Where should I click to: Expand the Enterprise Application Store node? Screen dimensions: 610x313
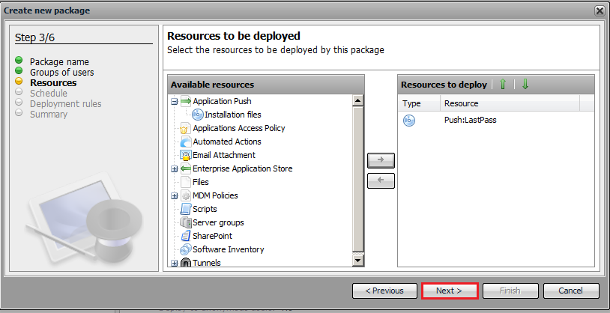pyautogui.click(x=175, y=168)
